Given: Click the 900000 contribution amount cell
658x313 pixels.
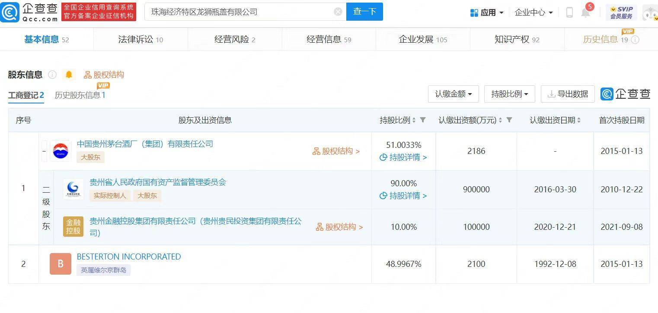Looking at the screenshot, I should pos(476,189).
